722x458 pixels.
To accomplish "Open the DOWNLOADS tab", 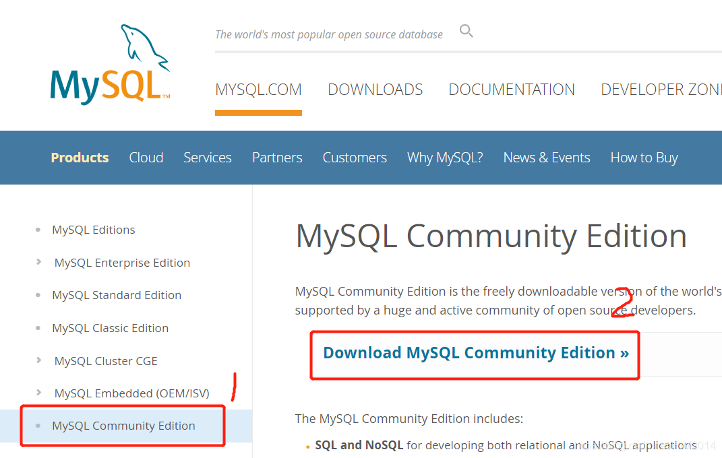I will (375, 89).
